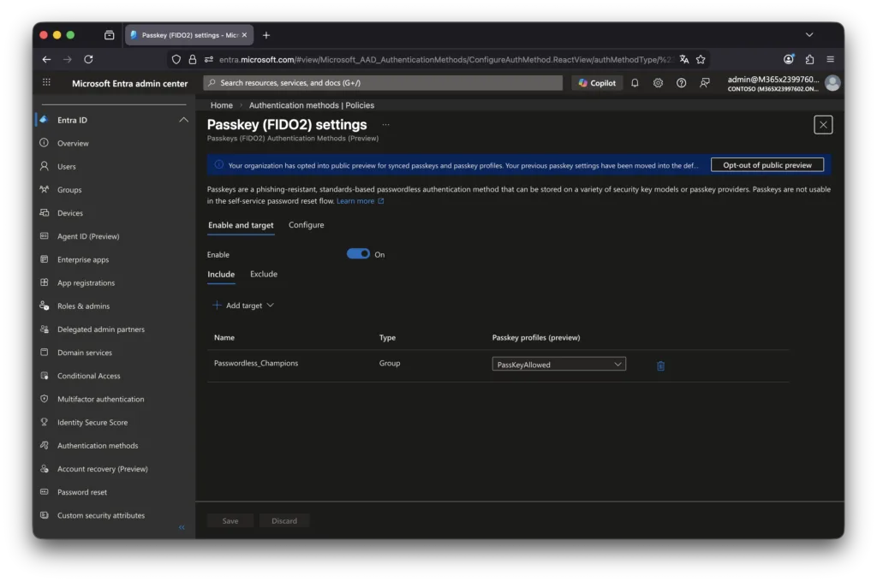The image size is (877, 582).
Task: Click the search resources input field
Action: [383, 83]
